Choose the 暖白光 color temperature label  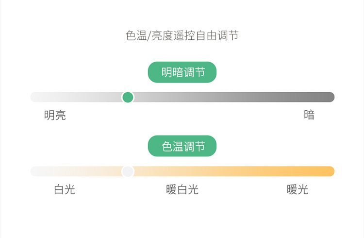click(182, 189)
